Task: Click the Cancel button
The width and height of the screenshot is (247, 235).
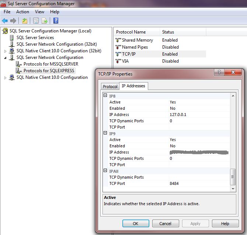Action: click(x=166, y=224)
